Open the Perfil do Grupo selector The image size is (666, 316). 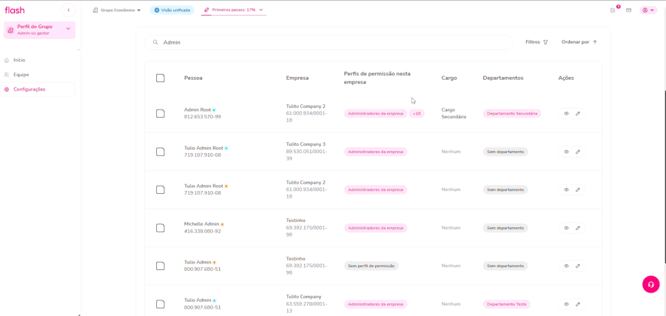click(x=39, y=30)
